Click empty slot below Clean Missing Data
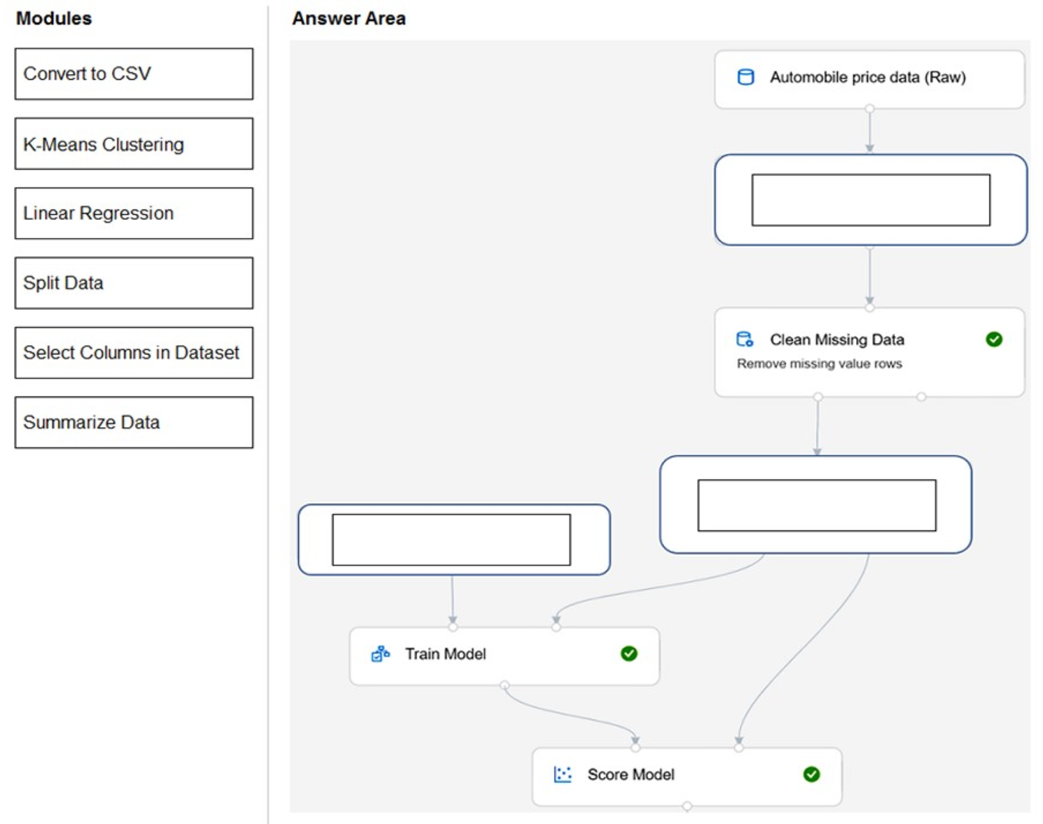Image resolution: width=1043 pixels, height=824 pixels. coord(816,505)
